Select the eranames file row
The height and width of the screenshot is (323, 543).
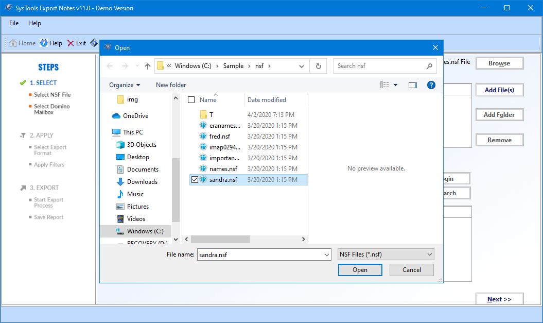point(248,126)
